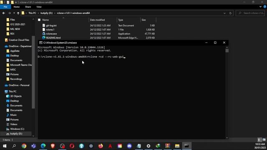267x150 pixels.
Task: Launch Google Chrome from taskbar
Action: click(24, 146)
